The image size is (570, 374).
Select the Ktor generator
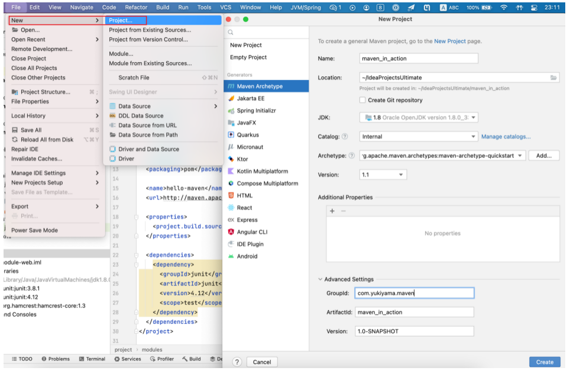click(x=266, y=159)
